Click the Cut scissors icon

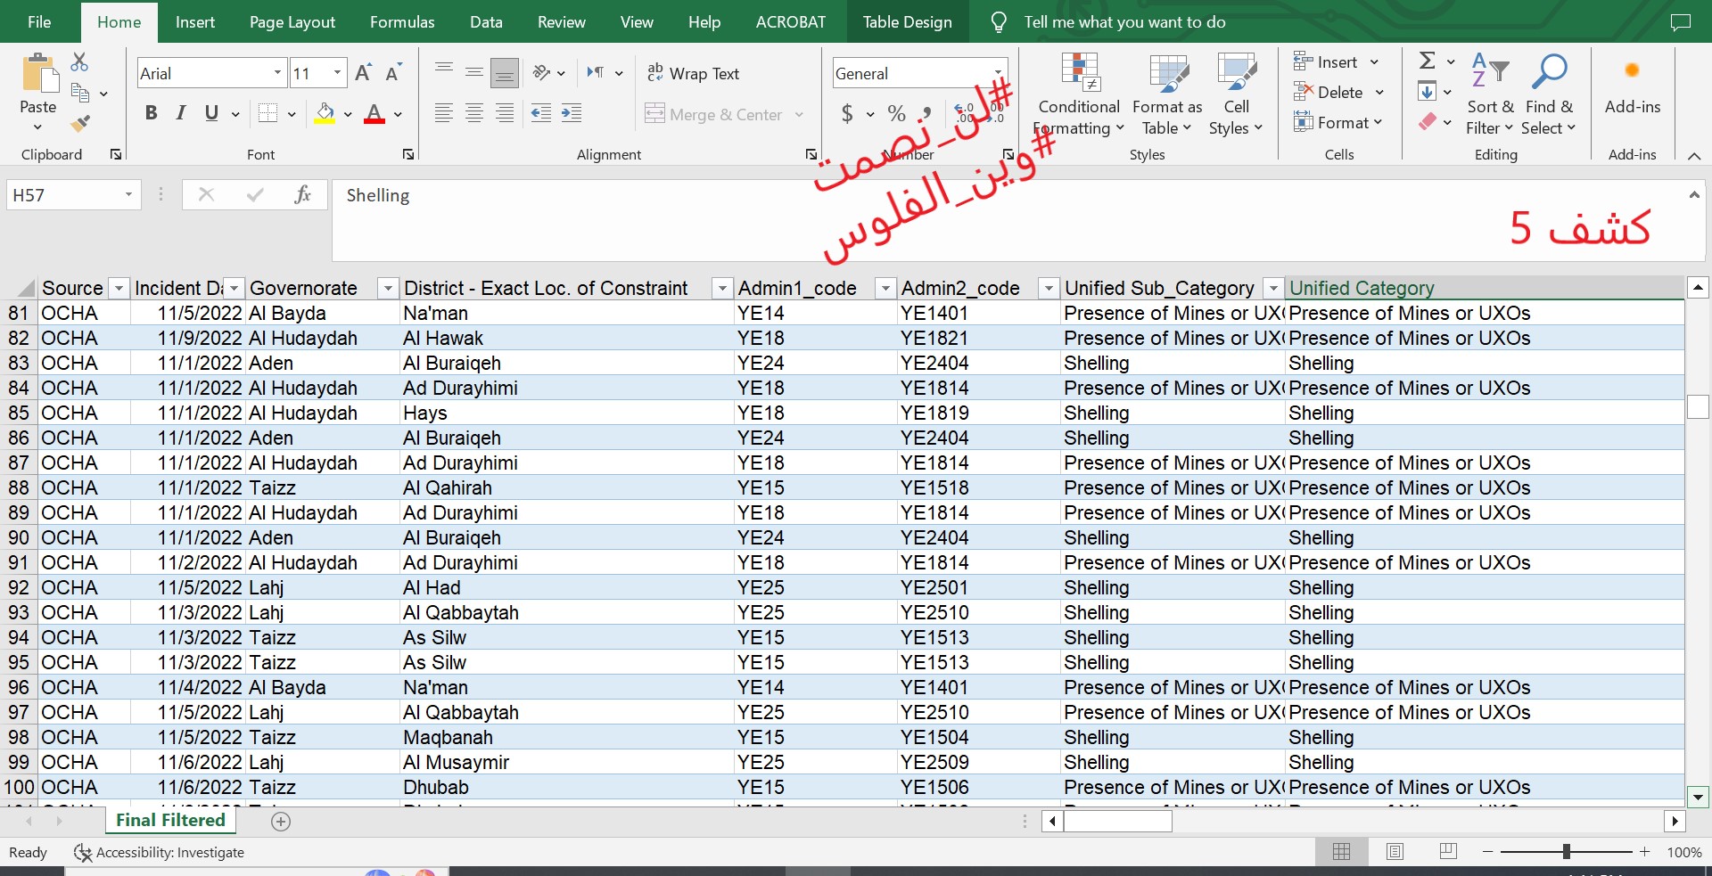pyautogui.click(x=79, y=61)
